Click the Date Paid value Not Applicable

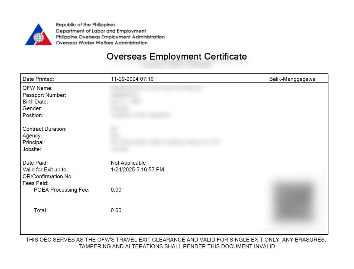[128, 163]
